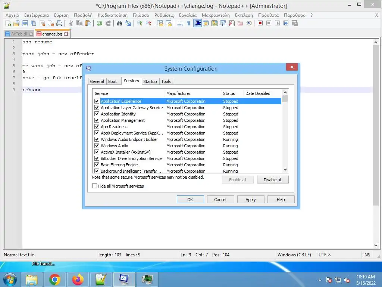Open the Αρχείο menu
The image size is (382, 287).
click(x=12, y=15)
